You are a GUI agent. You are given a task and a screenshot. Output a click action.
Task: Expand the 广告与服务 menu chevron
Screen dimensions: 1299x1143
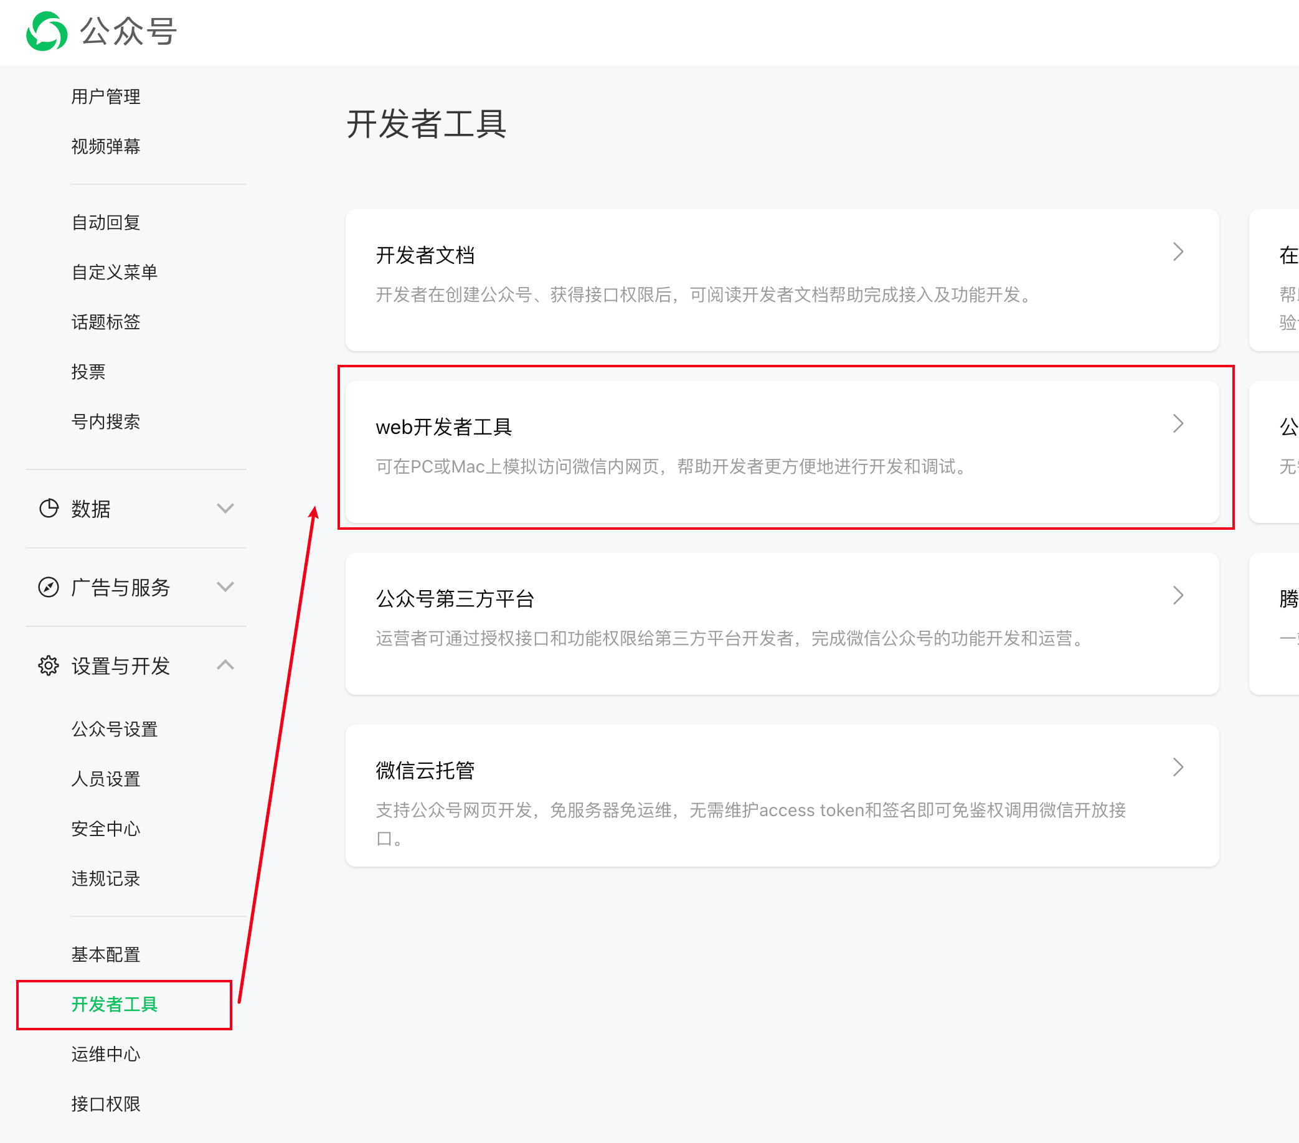[225, 586]
